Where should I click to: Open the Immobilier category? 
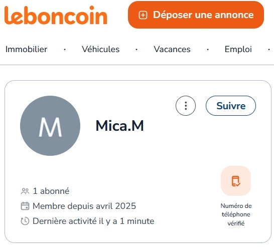pos(27,49)
